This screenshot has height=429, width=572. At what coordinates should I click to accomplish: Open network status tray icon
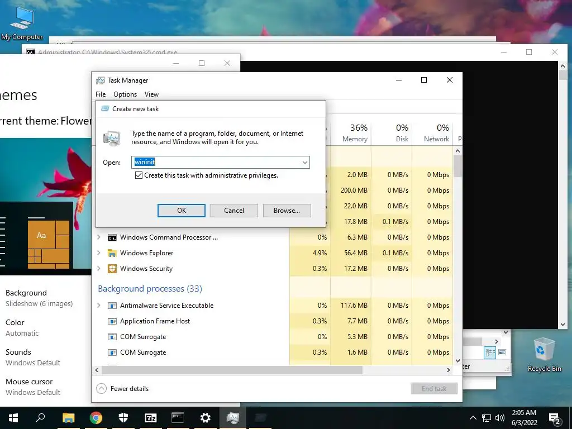click(x=487, y=418)
